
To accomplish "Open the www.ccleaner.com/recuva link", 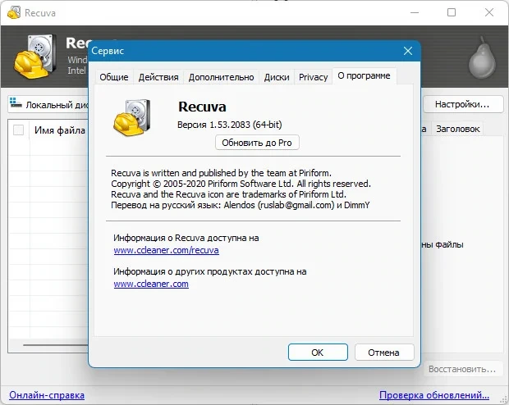I will [x=166, y=250].
